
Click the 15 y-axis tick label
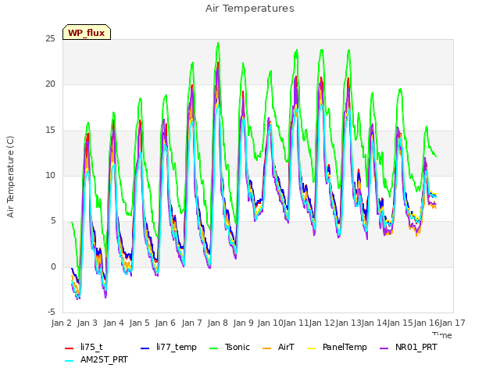pyautogui.click(x=50, y=130)
